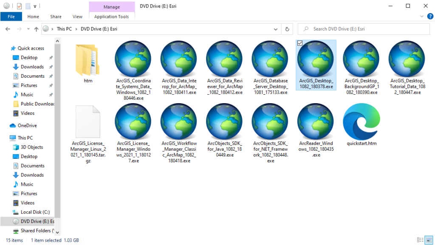Image resolution: width=435 pixels, height=245 pixels.
Task: Switch to the Share ribbon tab
Action: click(x=56, y=17)
